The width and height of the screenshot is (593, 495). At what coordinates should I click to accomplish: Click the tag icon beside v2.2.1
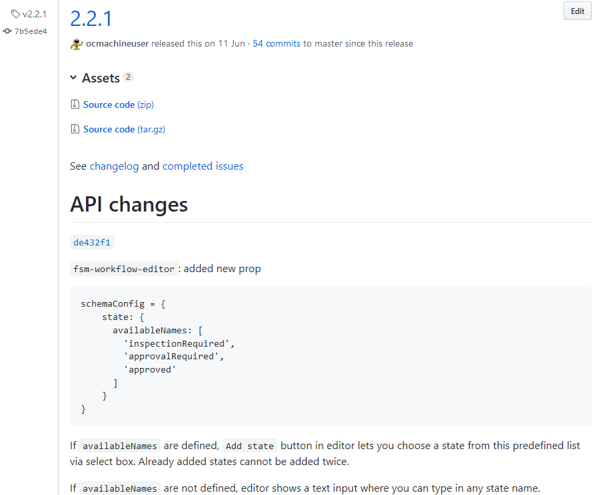(x=15, y=14)
